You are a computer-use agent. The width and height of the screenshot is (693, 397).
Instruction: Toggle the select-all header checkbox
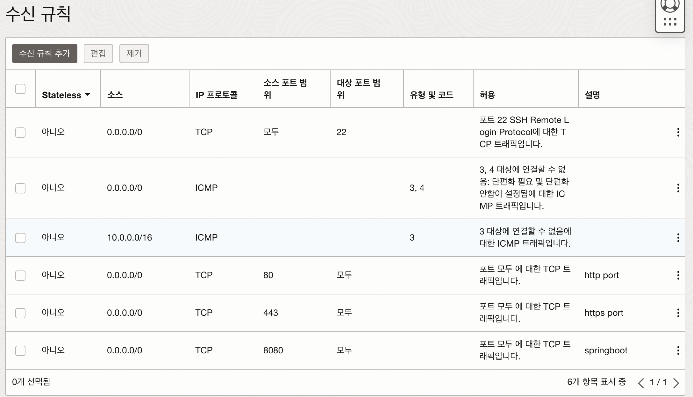click(20, 89)
